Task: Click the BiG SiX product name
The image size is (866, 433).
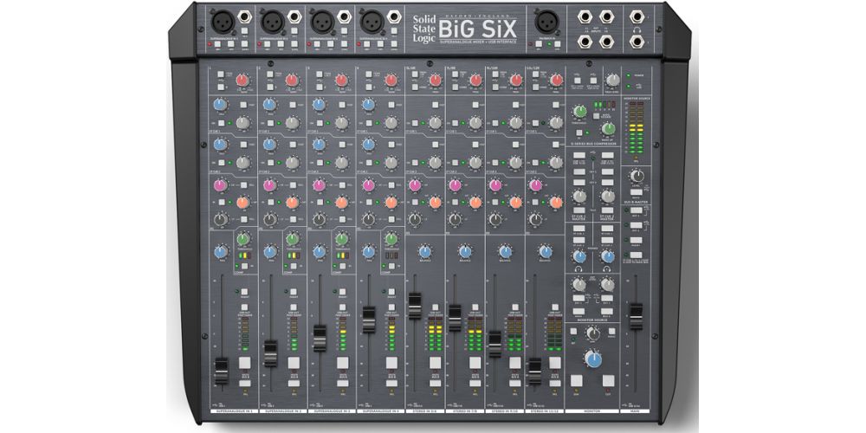Action: coord(480,29)
